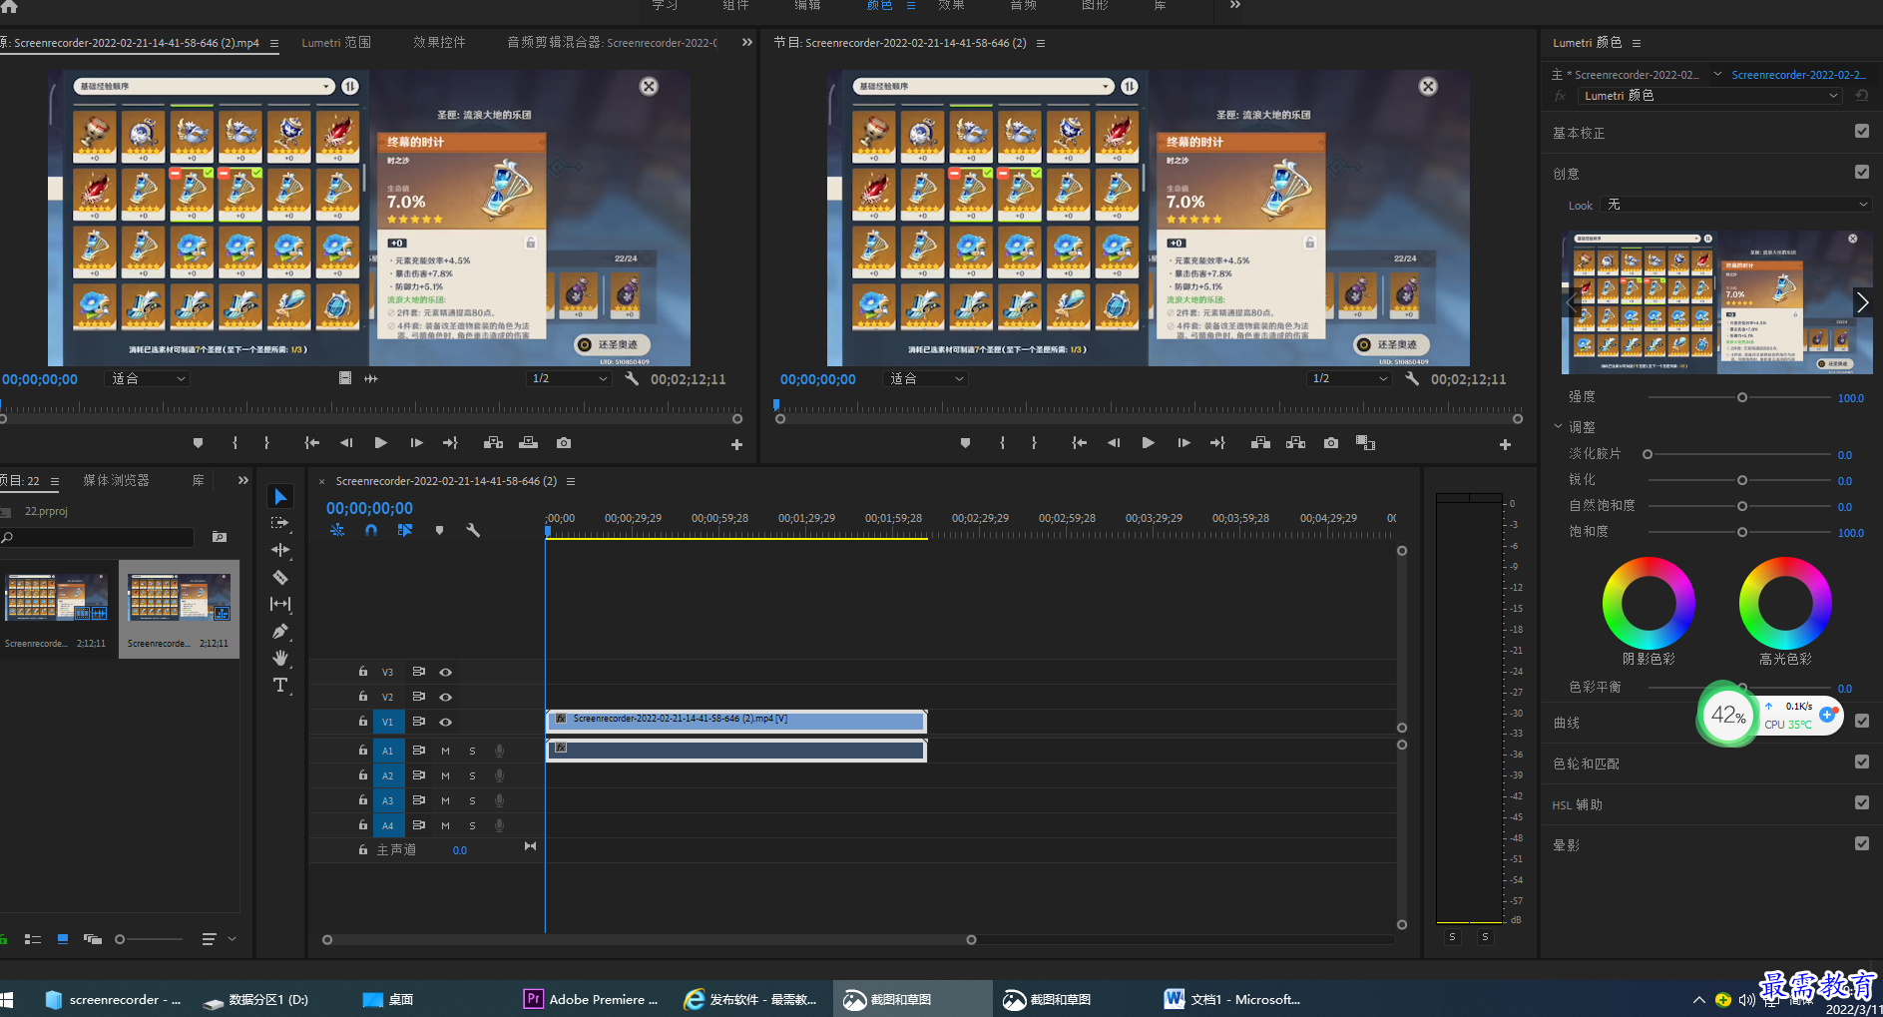This screenshot has width=1883, height=1017.
Task: Open Program monitor button editor plus
Action: tap(1505, 444)
